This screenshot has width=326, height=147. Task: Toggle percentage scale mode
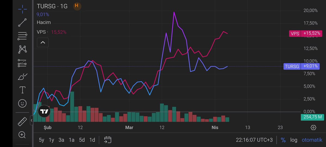[x=283, y=140]
